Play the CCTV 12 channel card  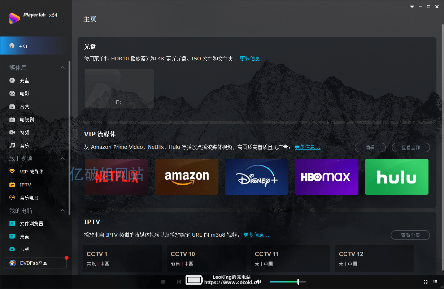coord(375,259)
